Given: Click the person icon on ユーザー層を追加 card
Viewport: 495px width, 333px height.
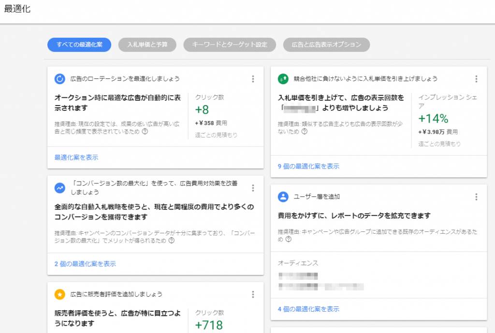Looking at the screenshot, I should click(283, 197).
